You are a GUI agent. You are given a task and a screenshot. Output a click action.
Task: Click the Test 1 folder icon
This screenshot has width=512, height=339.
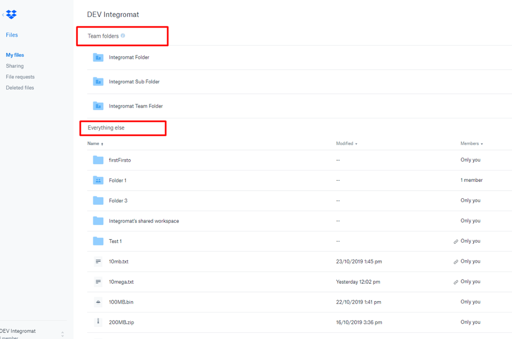[x=98, y=241]
